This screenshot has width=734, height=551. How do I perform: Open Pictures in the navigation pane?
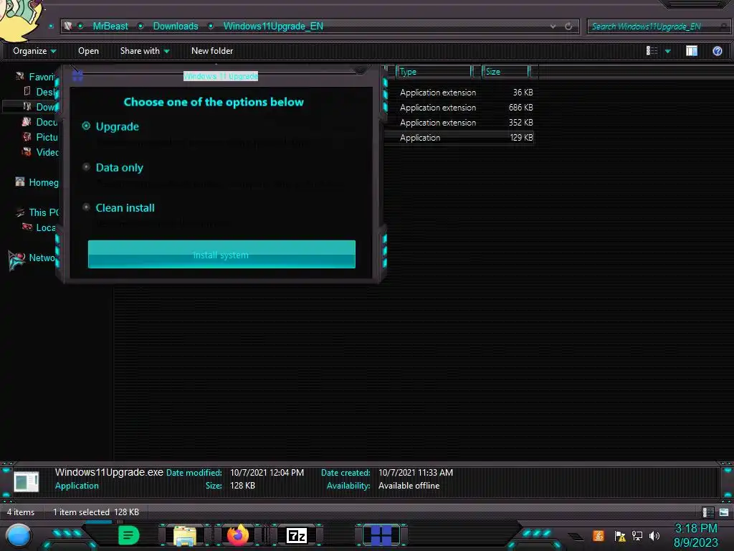pyautogui.click(x=40, y=137)
